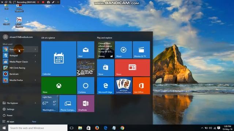
Task: Open the Store icon on taskbar
Action: click(88, 128)
